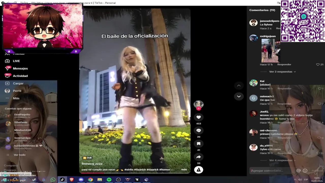Insert a mention with the @ icon

299,171
